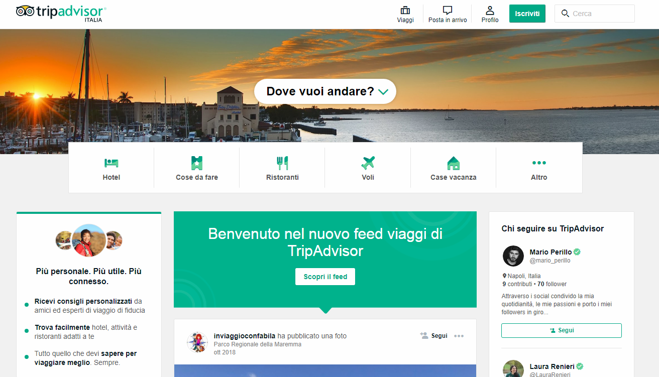This screenshot has height=377, width=659.
Task: Click Mario Perillo's verified badge
Action: click(577, 252)
